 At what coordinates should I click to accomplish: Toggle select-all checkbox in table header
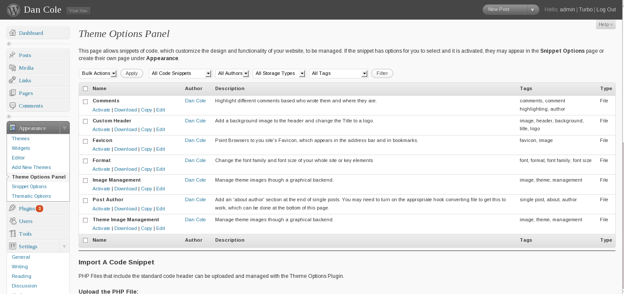click(x=86, y=89)
